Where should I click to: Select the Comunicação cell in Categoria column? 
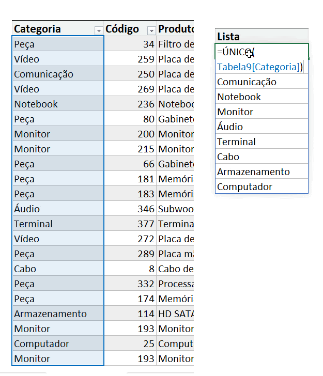pos(57,74)
